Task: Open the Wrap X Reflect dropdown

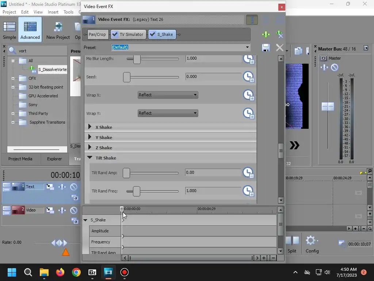Action: coord(168,95)
